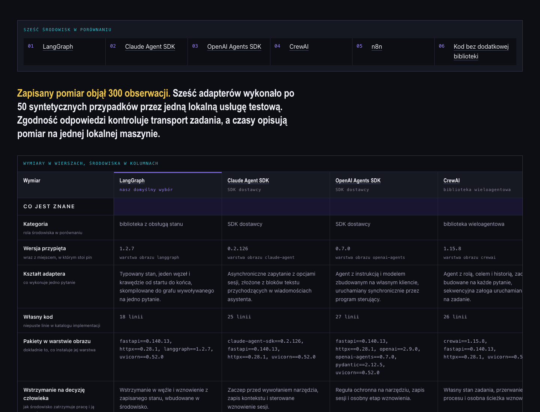Click the "biblioteka wieloagentowa" cell in the Kategoria row
The height and width of the screenshot is (412, 540).
click(x=474, y=224)
